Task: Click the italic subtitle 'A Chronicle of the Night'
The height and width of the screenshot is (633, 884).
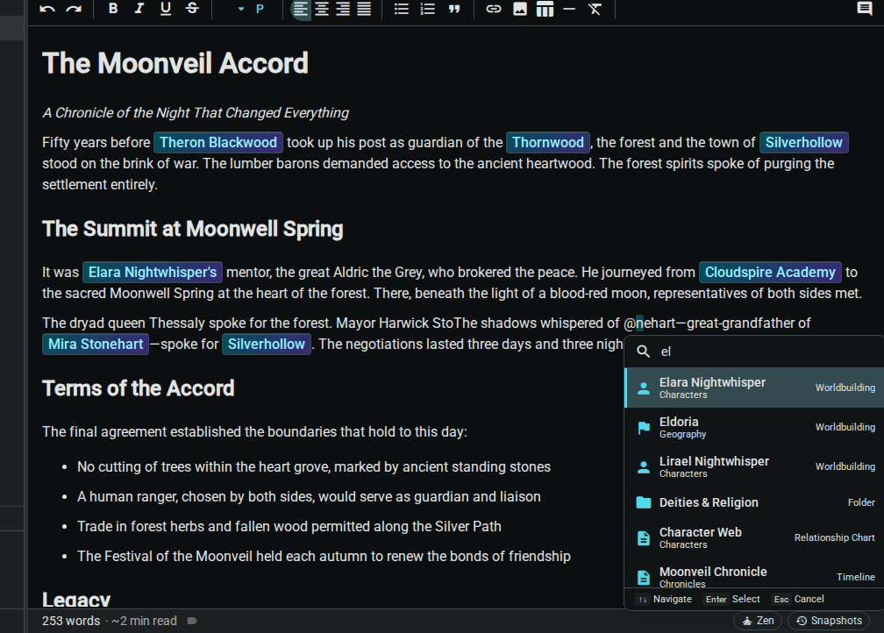Action: [x=196, y=113]
